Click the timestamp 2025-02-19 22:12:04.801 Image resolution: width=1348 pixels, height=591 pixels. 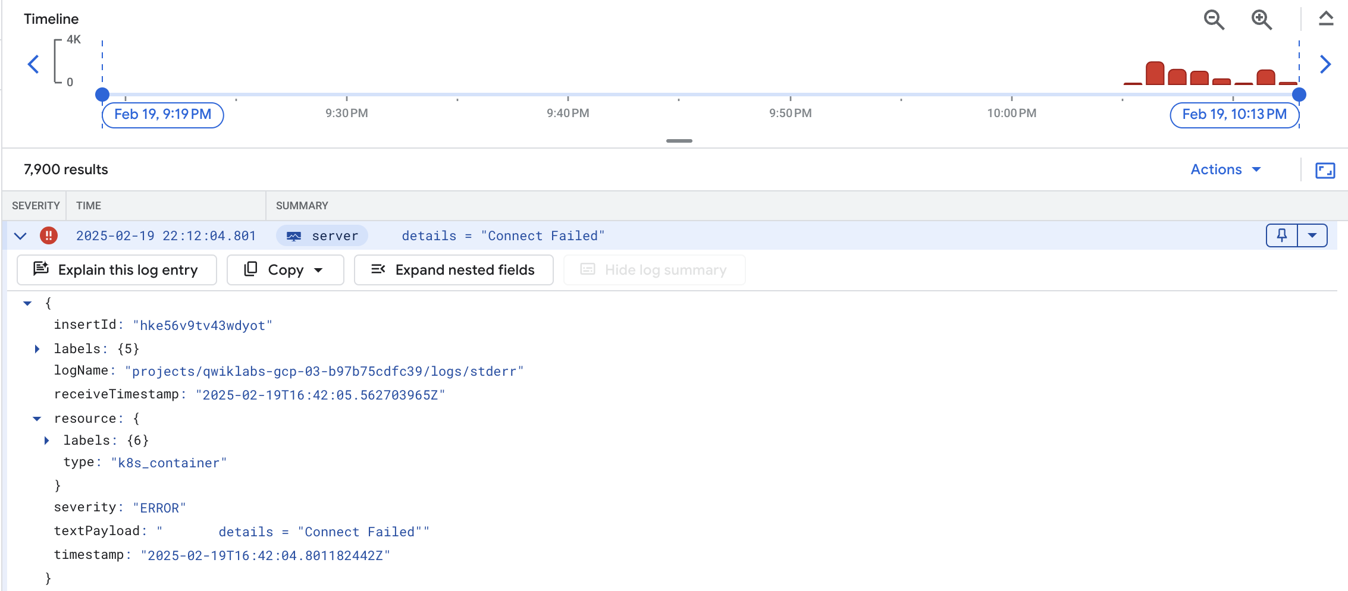pos(166,236)
